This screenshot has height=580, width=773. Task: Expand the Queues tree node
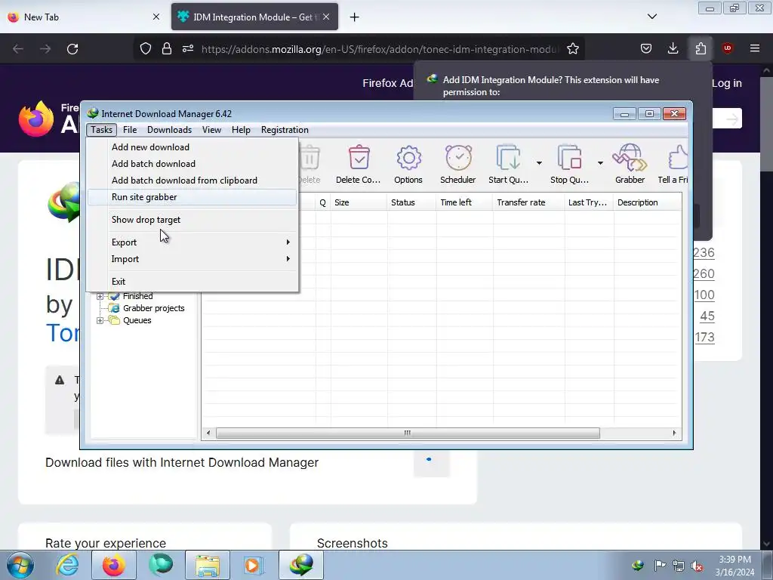click(100, 320)
